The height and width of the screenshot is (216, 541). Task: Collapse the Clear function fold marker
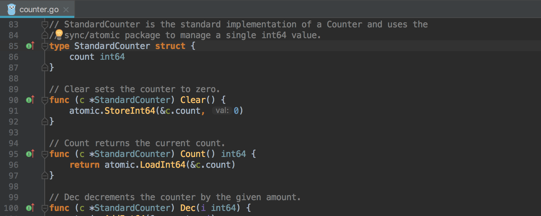45,100
